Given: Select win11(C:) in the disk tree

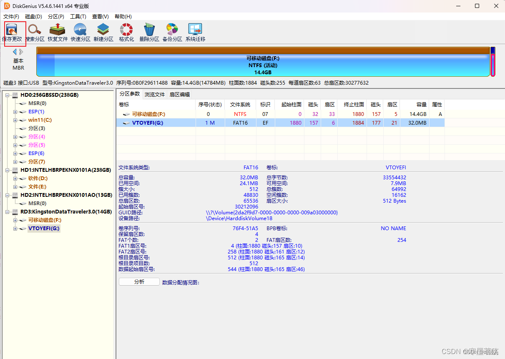Looking at the screenshot, I should click(40, 120).
